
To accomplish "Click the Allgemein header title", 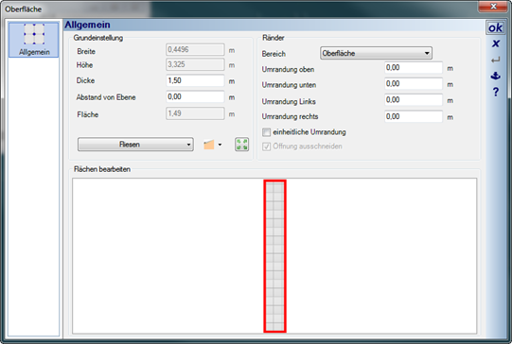I will [87, 25].
